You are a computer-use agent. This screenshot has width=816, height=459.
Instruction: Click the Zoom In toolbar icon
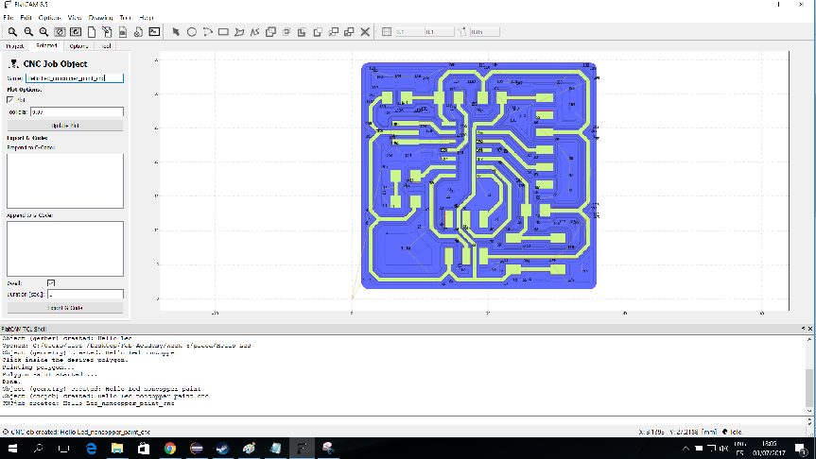coord(43,32)
